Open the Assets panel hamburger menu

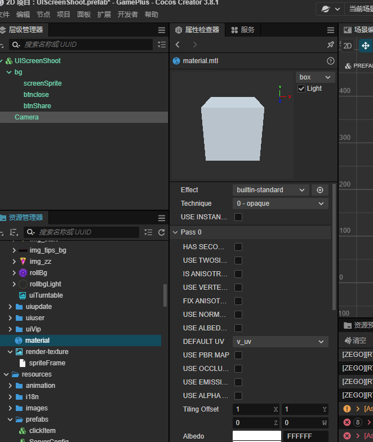(x=162, y=218)
